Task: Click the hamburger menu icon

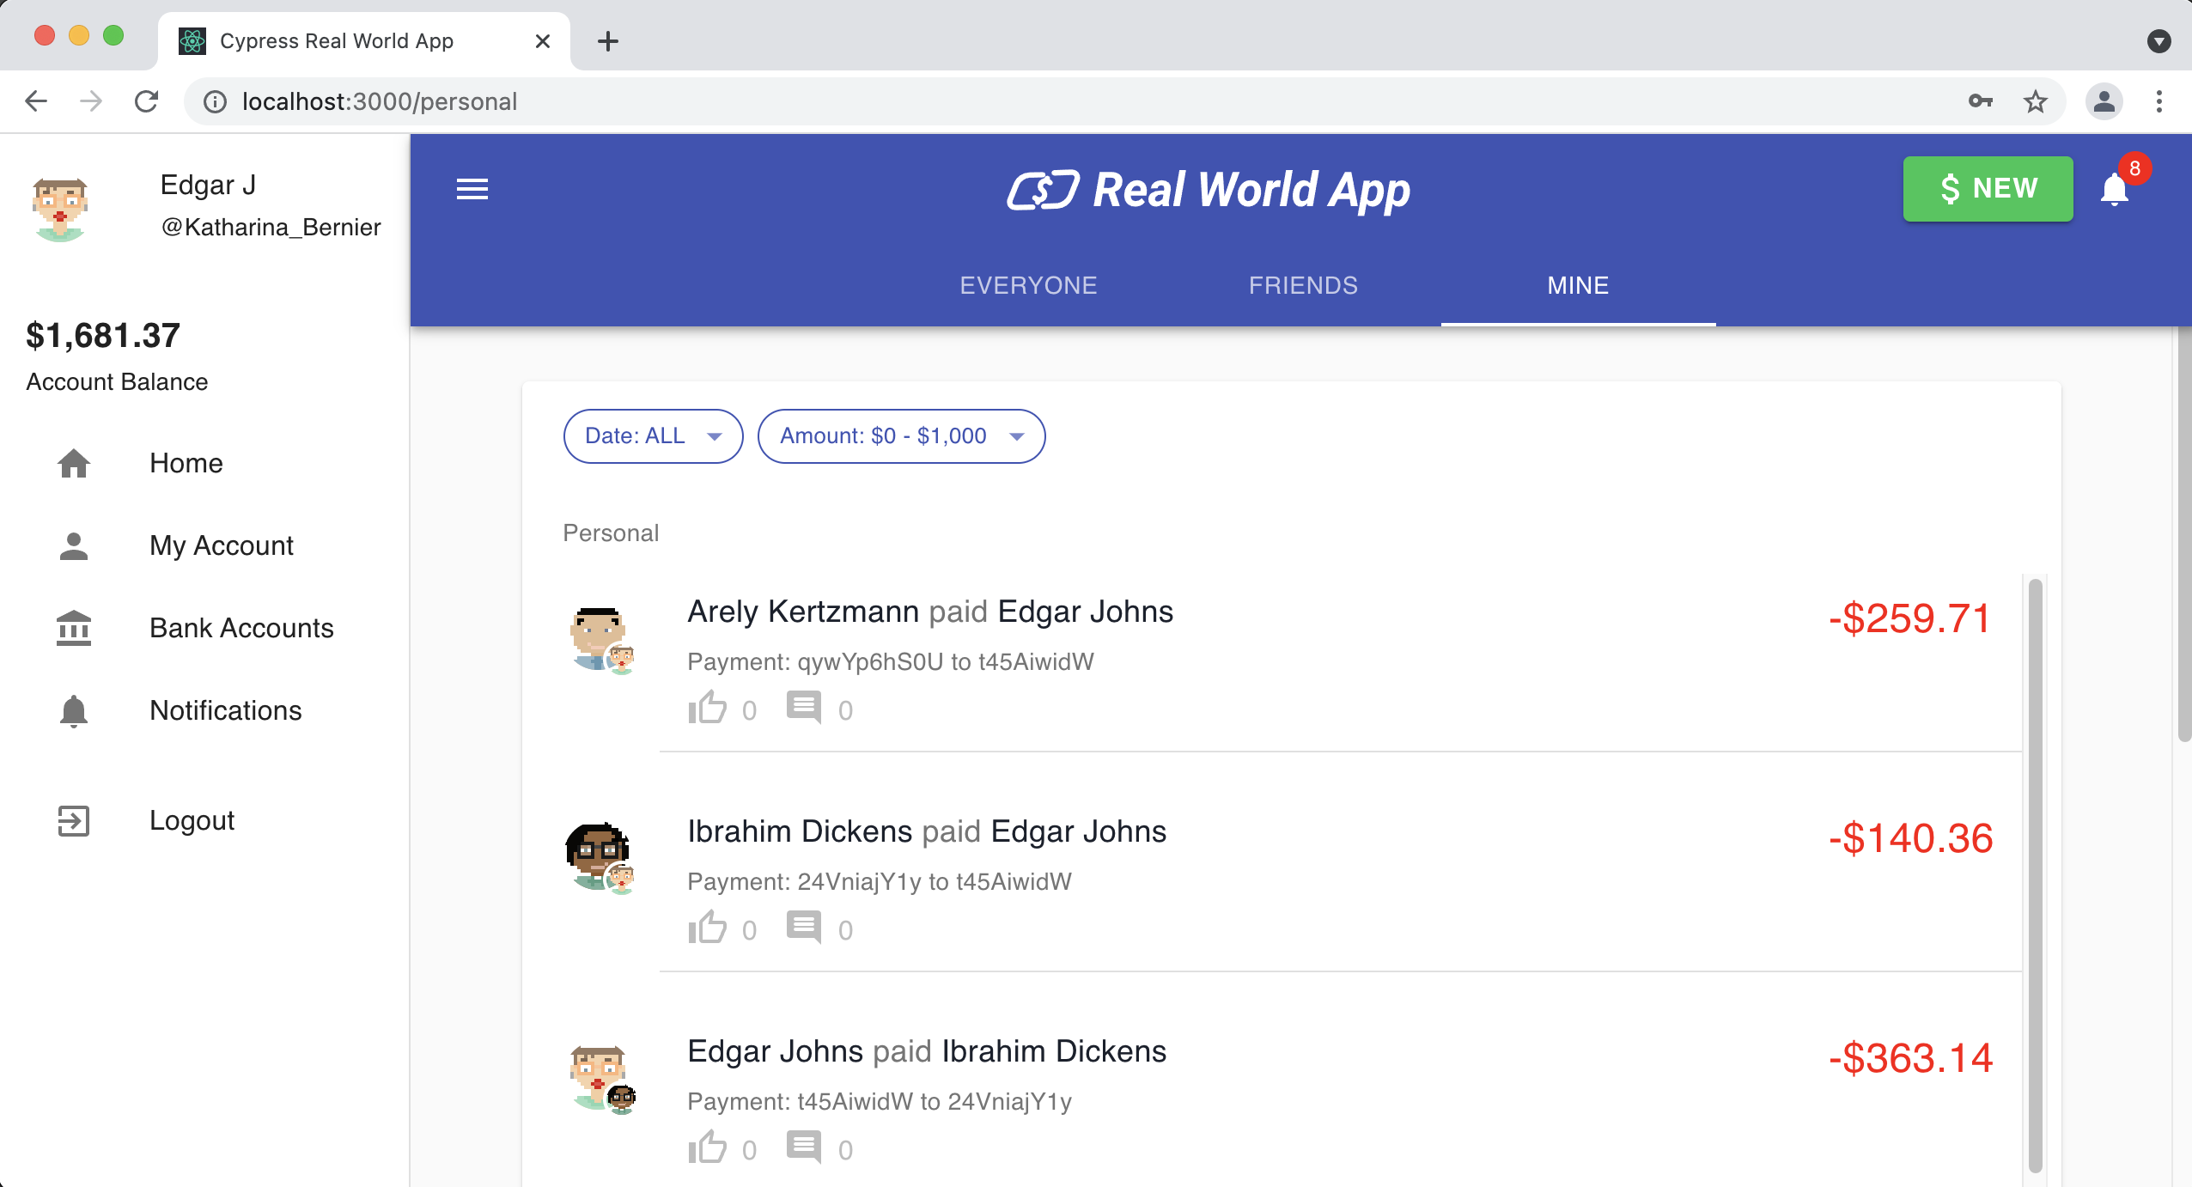Action: [473, 189]
